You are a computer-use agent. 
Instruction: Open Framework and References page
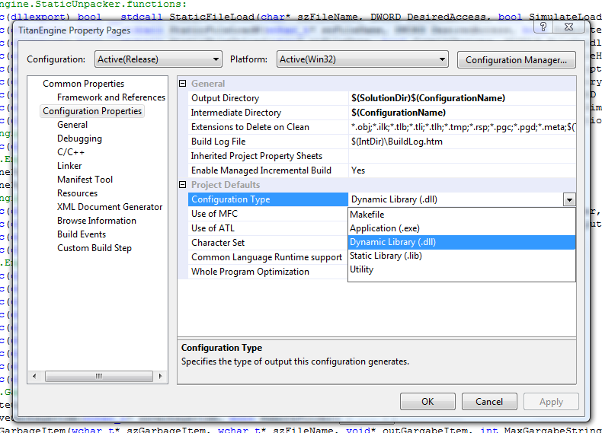point(111,97)
